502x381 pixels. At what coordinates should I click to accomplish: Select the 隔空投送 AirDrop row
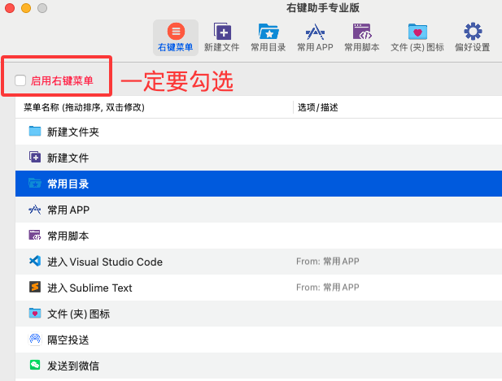point(259,340)
